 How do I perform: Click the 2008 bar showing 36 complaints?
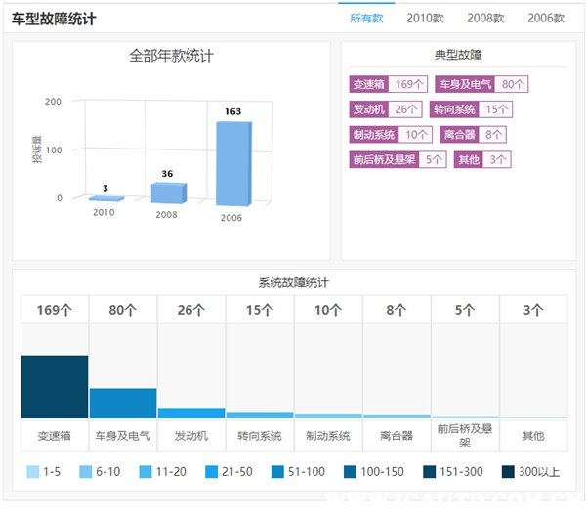pyautogui.click(x=168, y=192)
